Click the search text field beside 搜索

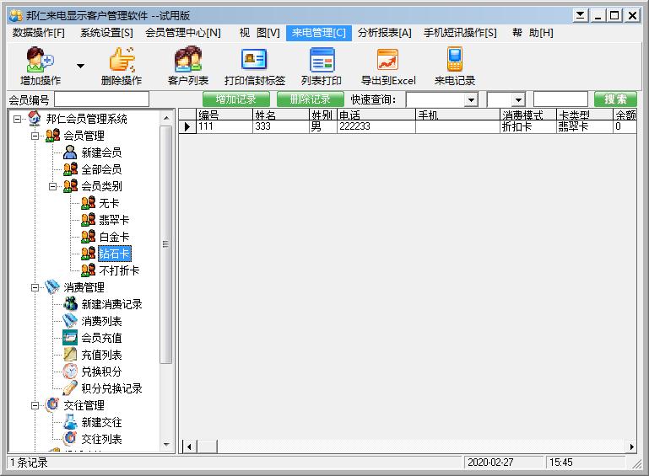[x=560, y=99]
